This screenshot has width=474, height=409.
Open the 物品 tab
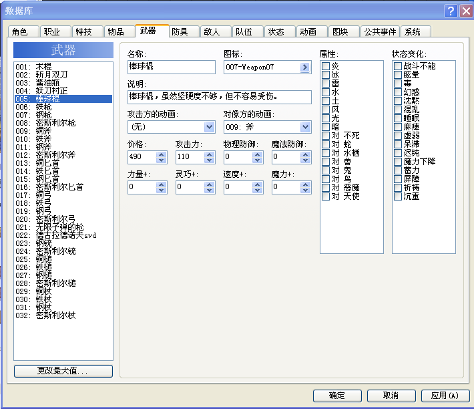tap(120, 31)
